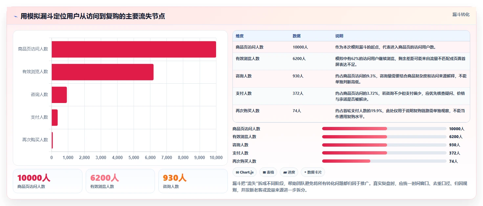Select the 数据卡片 chip
The width and height of the screenshot is (483, 206).
coord(313,172)
